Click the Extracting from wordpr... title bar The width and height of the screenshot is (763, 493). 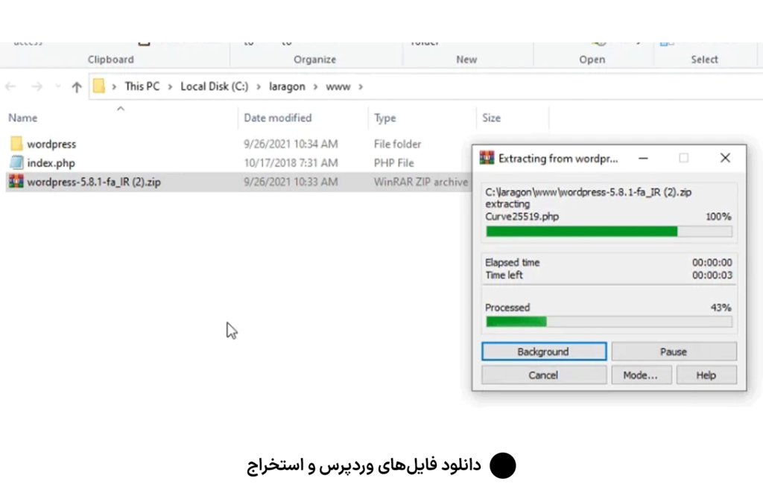point(558,159)
